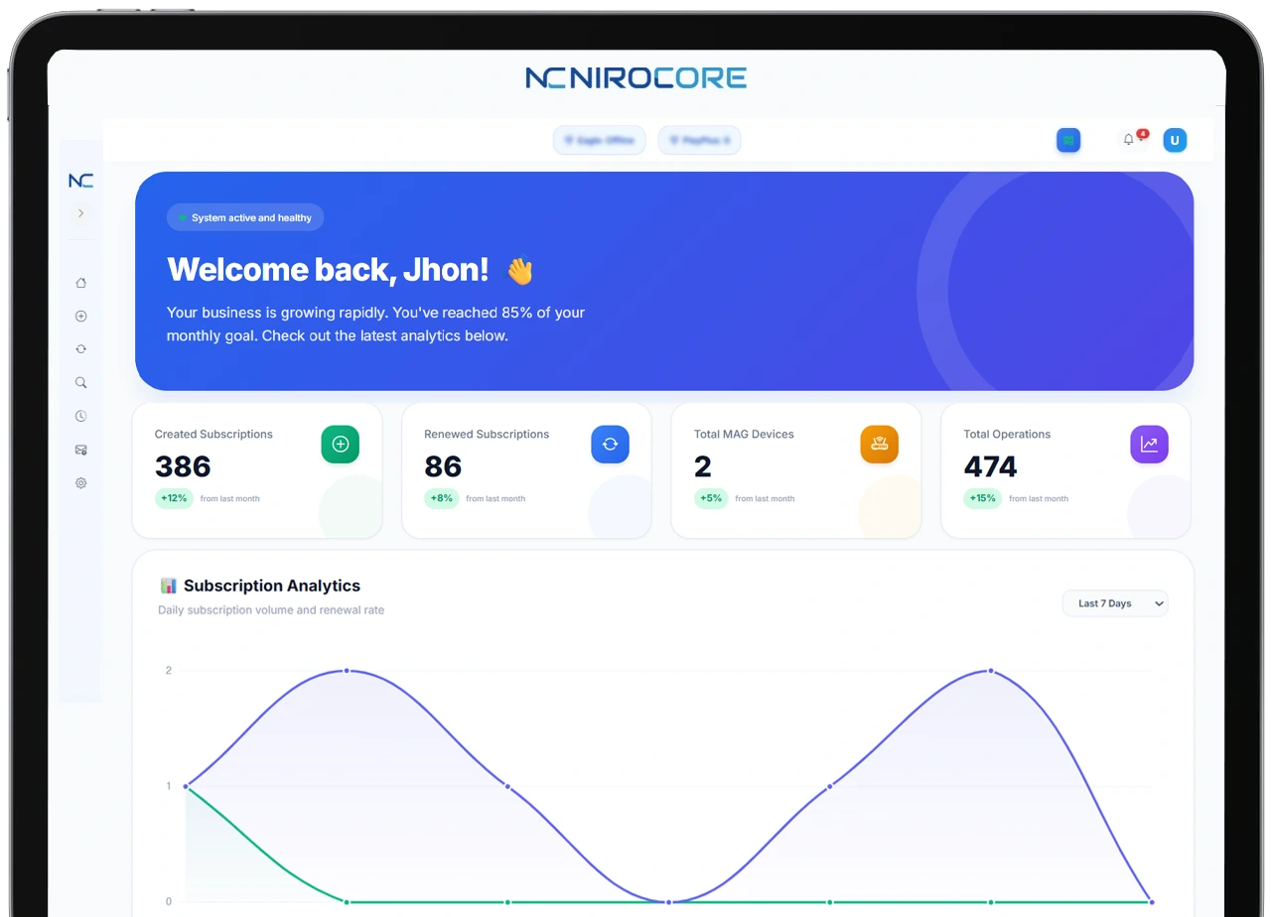Open the history clock sidebar icon
Screen dimensions: 1271x917
pyautogui.click(x=81, y=416)
